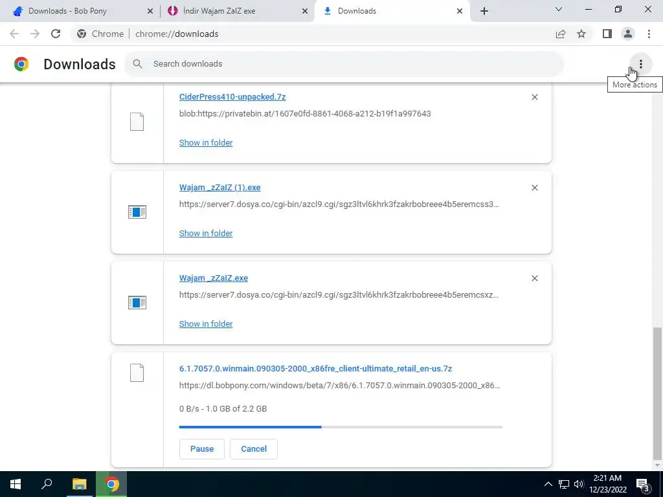Click the Search downloads input field

344,64
